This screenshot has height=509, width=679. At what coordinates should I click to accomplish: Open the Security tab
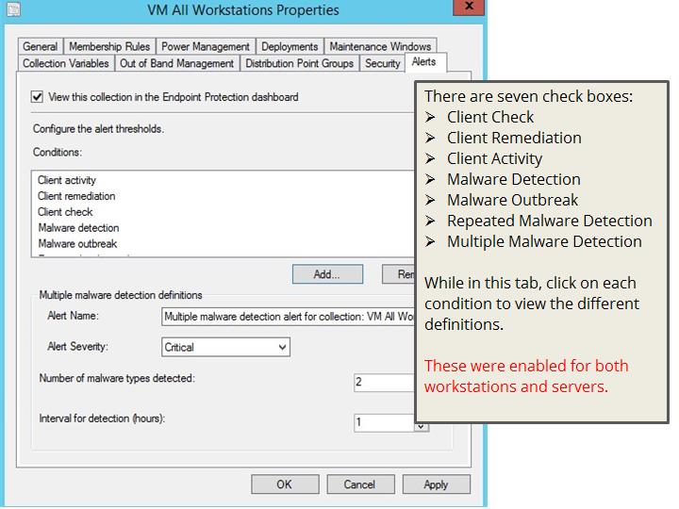click(x=383, y=63)
